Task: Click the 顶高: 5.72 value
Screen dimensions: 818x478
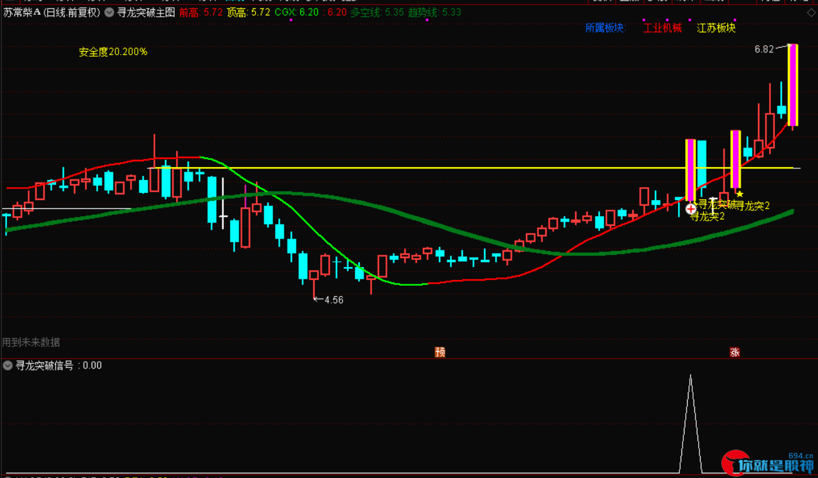Action: [249, 12]
